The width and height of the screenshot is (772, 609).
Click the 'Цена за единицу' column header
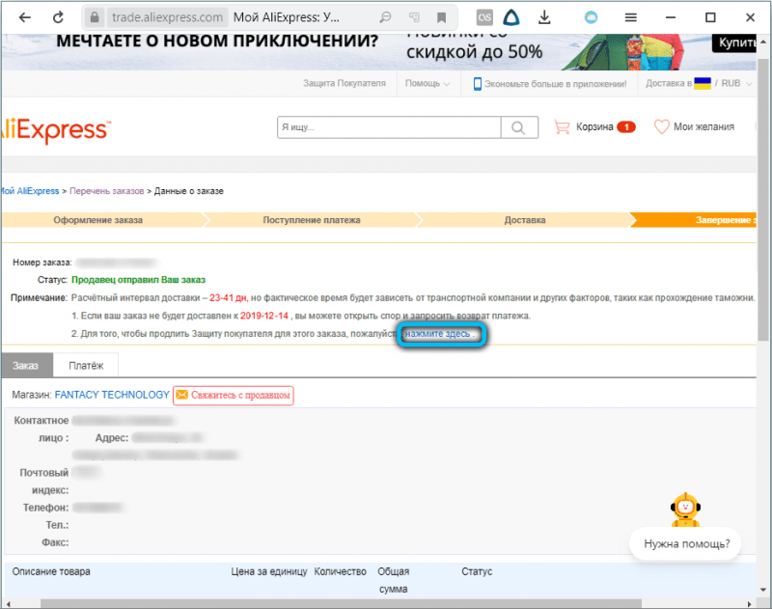tap(269, 571)
